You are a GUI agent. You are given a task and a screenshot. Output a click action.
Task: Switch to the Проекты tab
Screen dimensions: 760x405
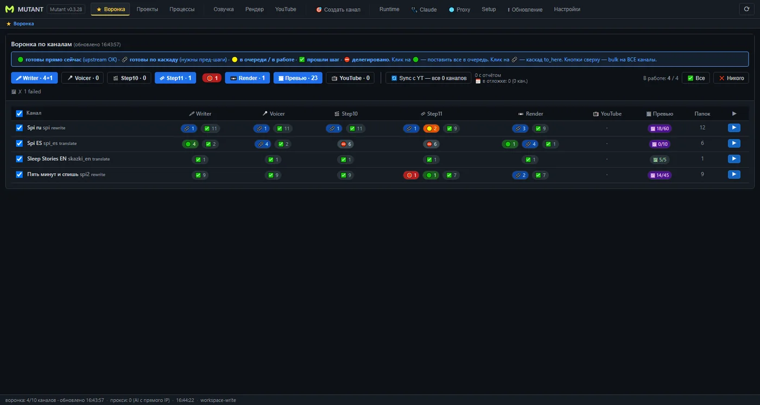147,9
